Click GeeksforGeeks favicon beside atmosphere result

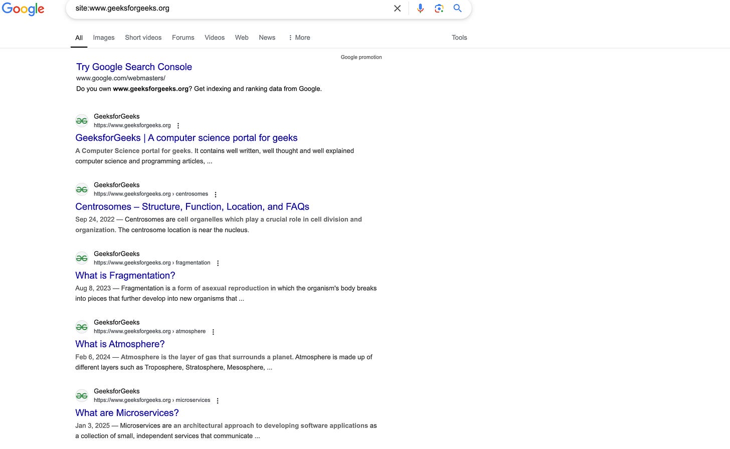(82, 327)
